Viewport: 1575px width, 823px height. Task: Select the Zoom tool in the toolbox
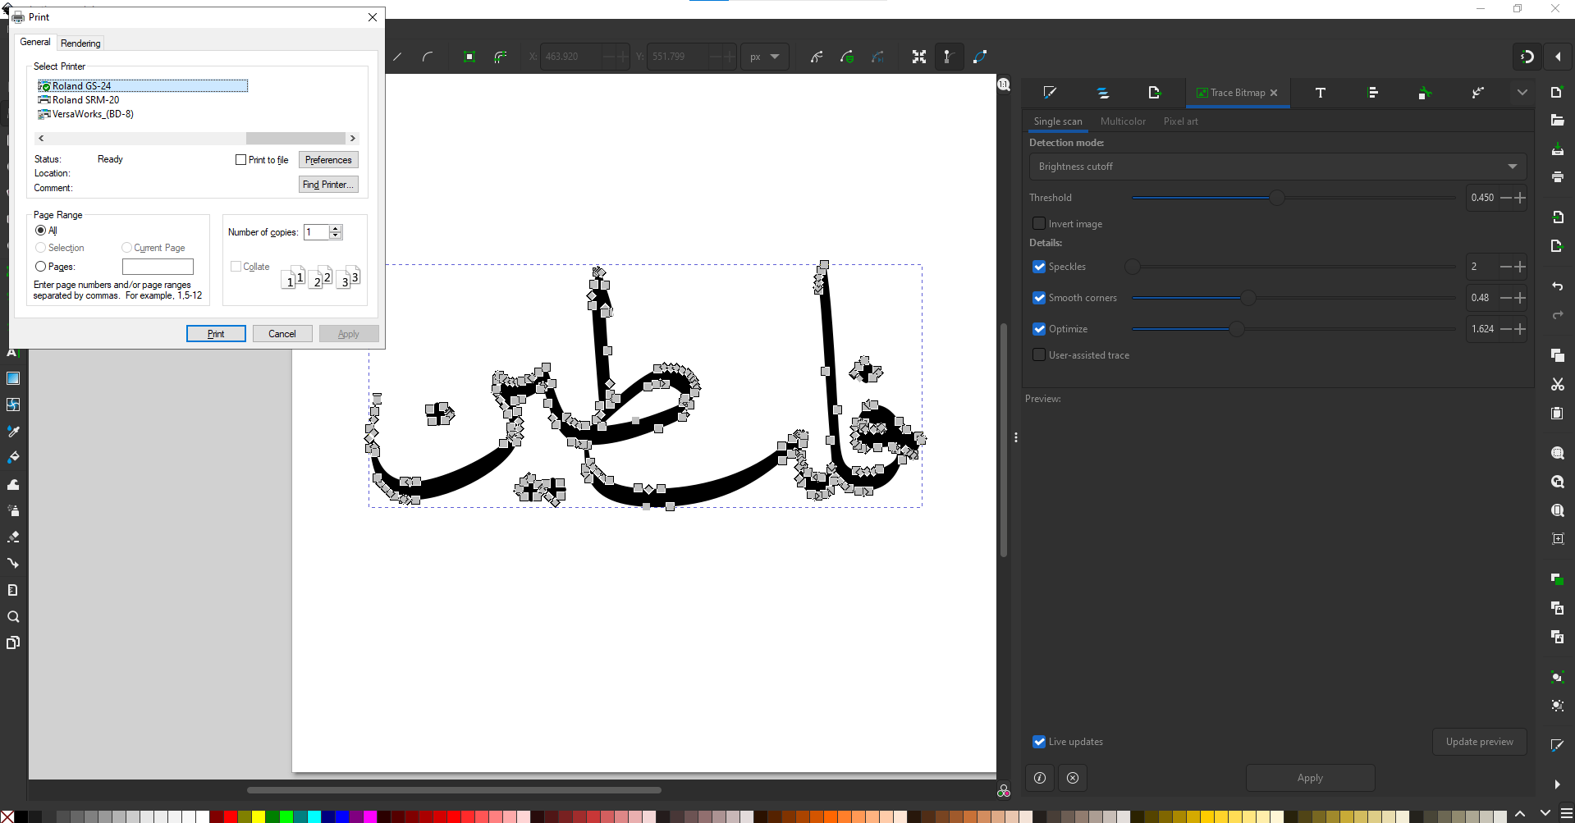pyautogui.click(x=13, y=616)
